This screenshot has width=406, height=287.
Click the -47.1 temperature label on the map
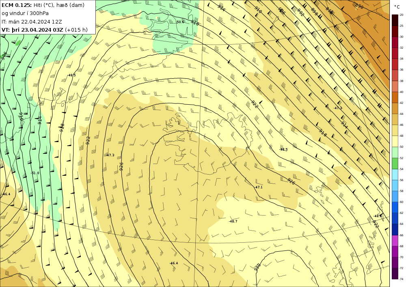258,187
